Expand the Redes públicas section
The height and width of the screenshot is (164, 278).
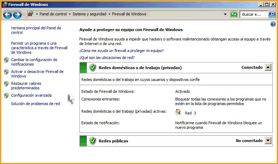[x=267, y=141]
